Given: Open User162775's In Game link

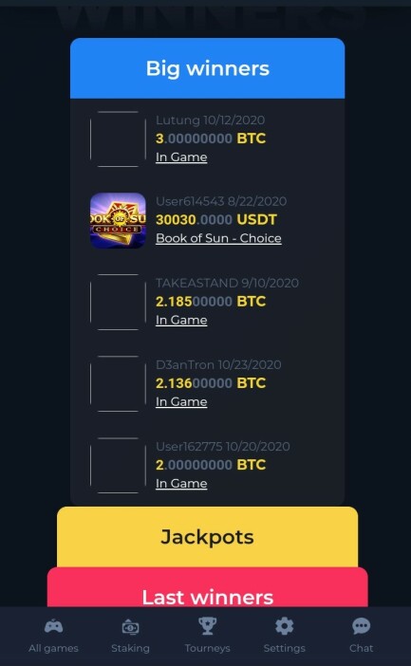Looking at the screenshot, I should coord(181,483).
